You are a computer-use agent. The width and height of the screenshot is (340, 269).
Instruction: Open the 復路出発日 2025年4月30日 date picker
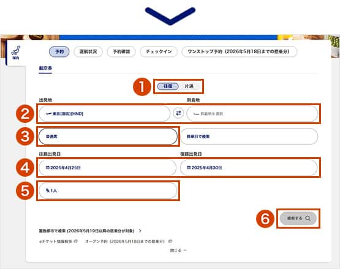click(x=249, y=168)
